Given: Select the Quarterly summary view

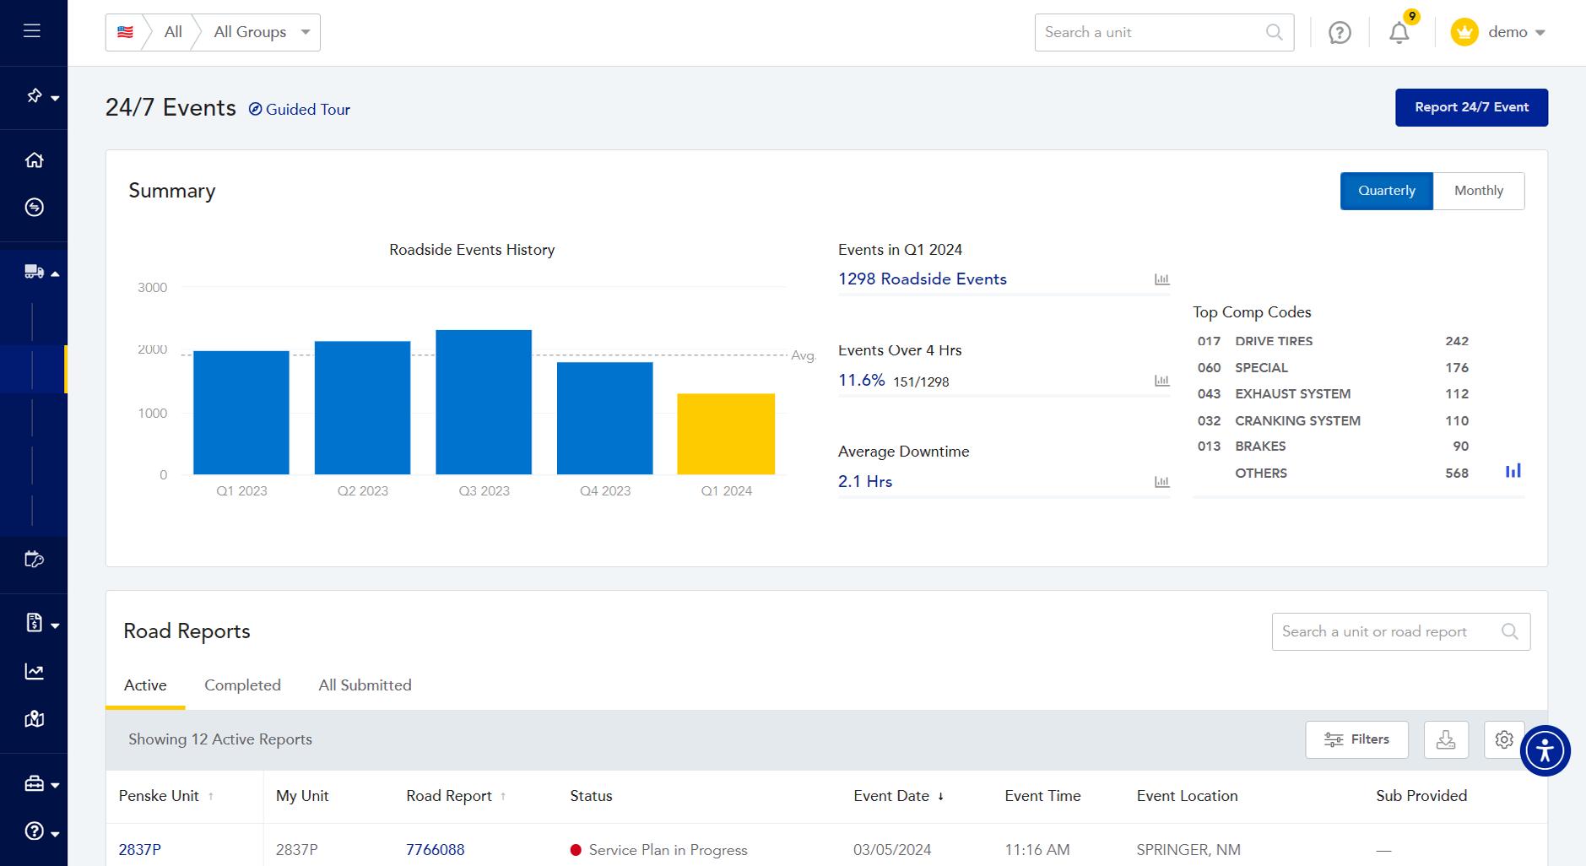Looking at the screenshot, I should tap(1387, 191).
